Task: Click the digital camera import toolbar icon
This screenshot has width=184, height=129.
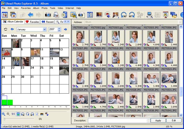Action: tap(48, 15)
